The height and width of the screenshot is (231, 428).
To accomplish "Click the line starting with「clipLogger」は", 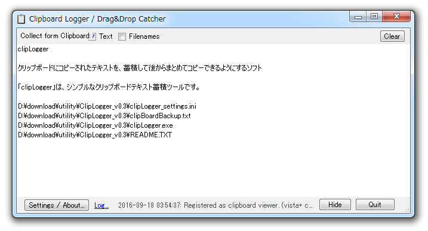I will [109, 87].
